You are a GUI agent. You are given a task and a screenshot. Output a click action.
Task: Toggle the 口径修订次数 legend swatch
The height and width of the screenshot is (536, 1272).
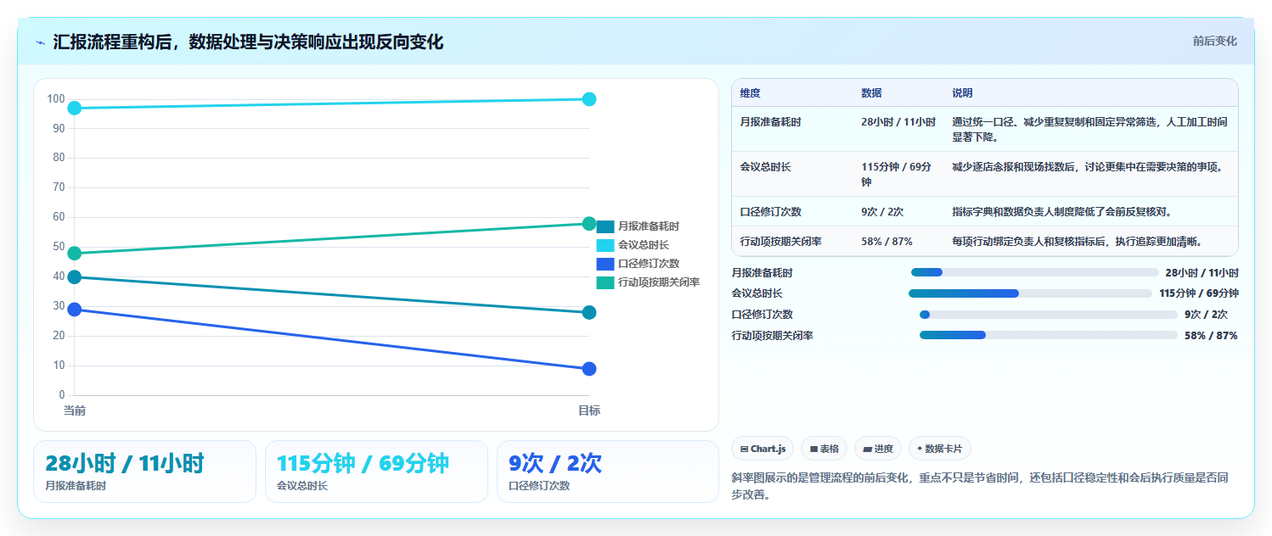(x=605, y=264)
